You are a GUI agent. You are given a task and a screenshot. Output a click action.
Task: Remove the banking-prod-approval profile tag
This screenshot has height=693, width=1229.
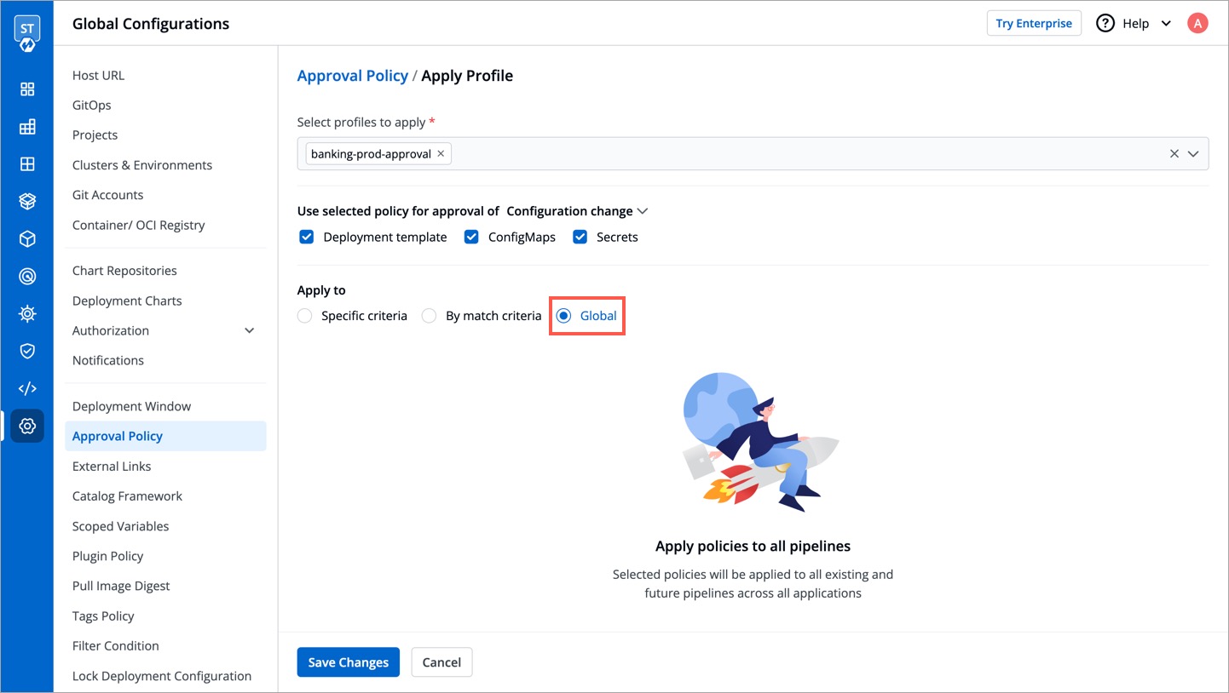[x=441, y=154]
